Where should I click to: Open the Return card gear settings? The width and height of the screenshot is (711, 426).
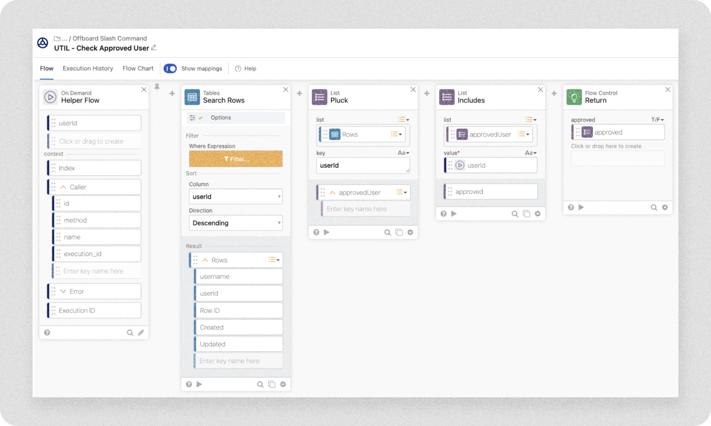[x=665, y=207]
